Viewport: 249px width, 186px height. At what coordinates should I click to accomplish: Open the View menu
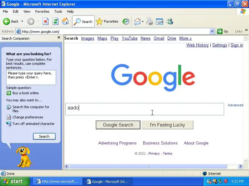point(27,11)
